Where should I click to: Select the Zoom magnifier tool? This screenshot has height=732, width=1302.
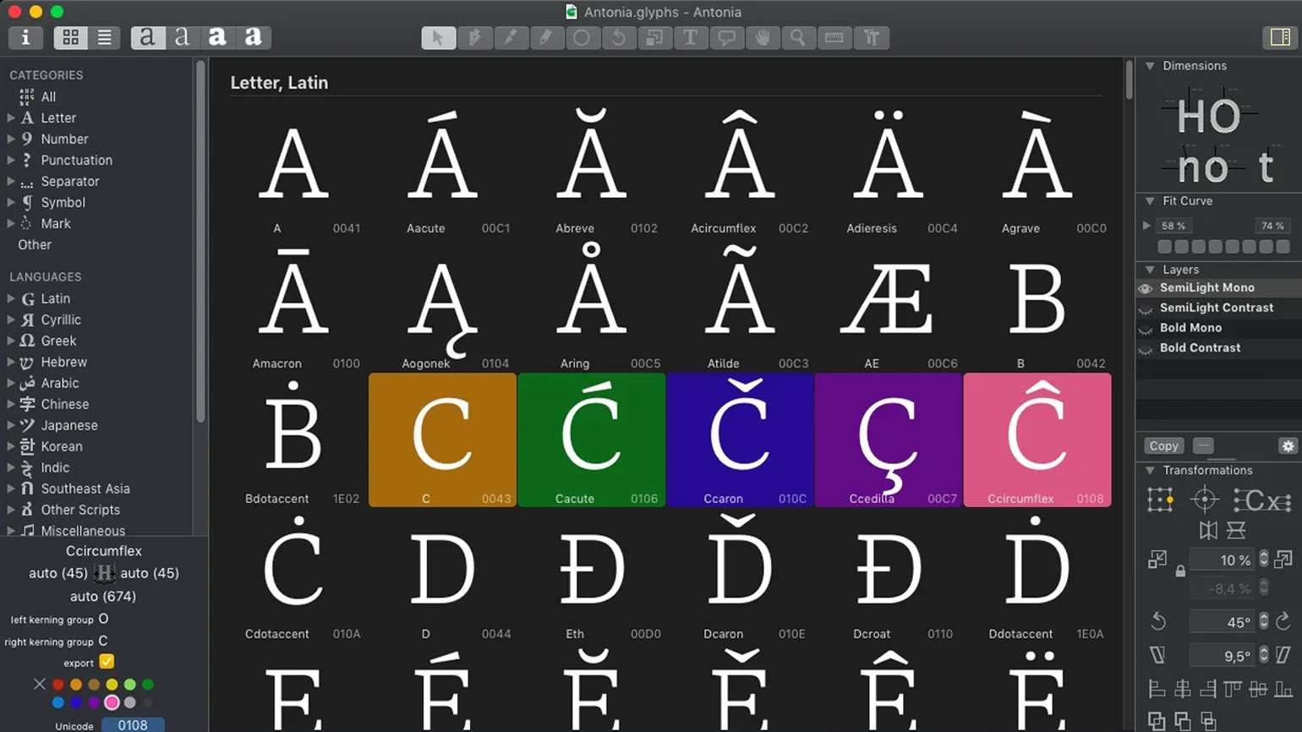pyautogui.click(x=797, y=38)
